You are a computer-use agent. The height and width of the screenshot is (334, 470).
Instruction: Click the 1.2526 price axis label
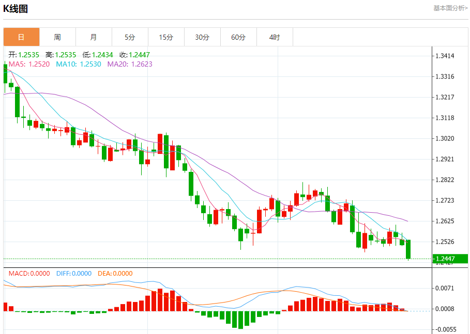click(445, 242)
